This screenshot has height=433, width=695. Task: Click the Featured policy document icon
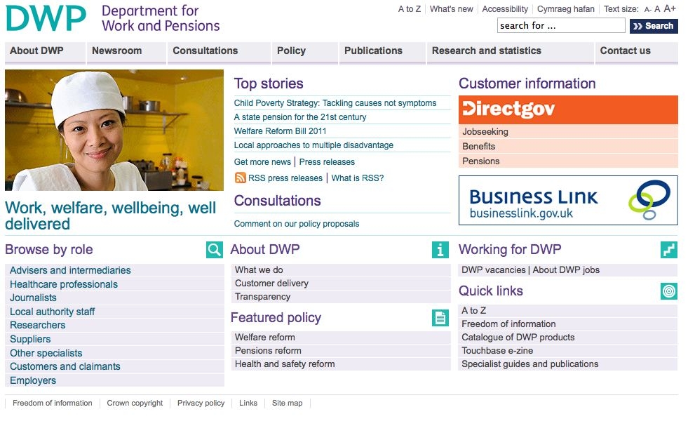point(440,318)
